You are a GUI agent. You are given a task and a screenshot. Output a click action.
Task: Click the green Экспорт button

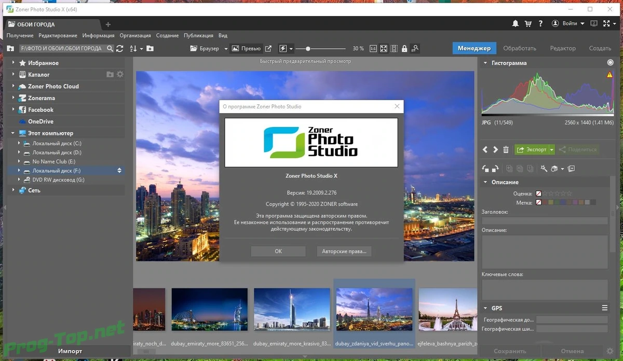pyautogui.click(x=532, y=149)
